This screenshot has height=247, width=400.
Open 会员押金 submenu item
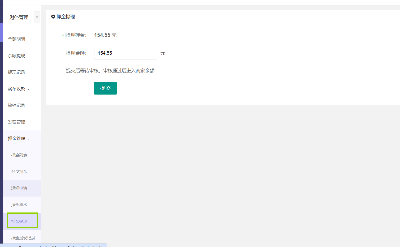19,172
